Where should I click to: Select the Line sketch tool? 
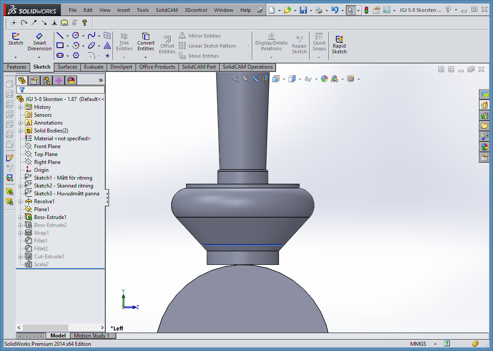[60, 35]
